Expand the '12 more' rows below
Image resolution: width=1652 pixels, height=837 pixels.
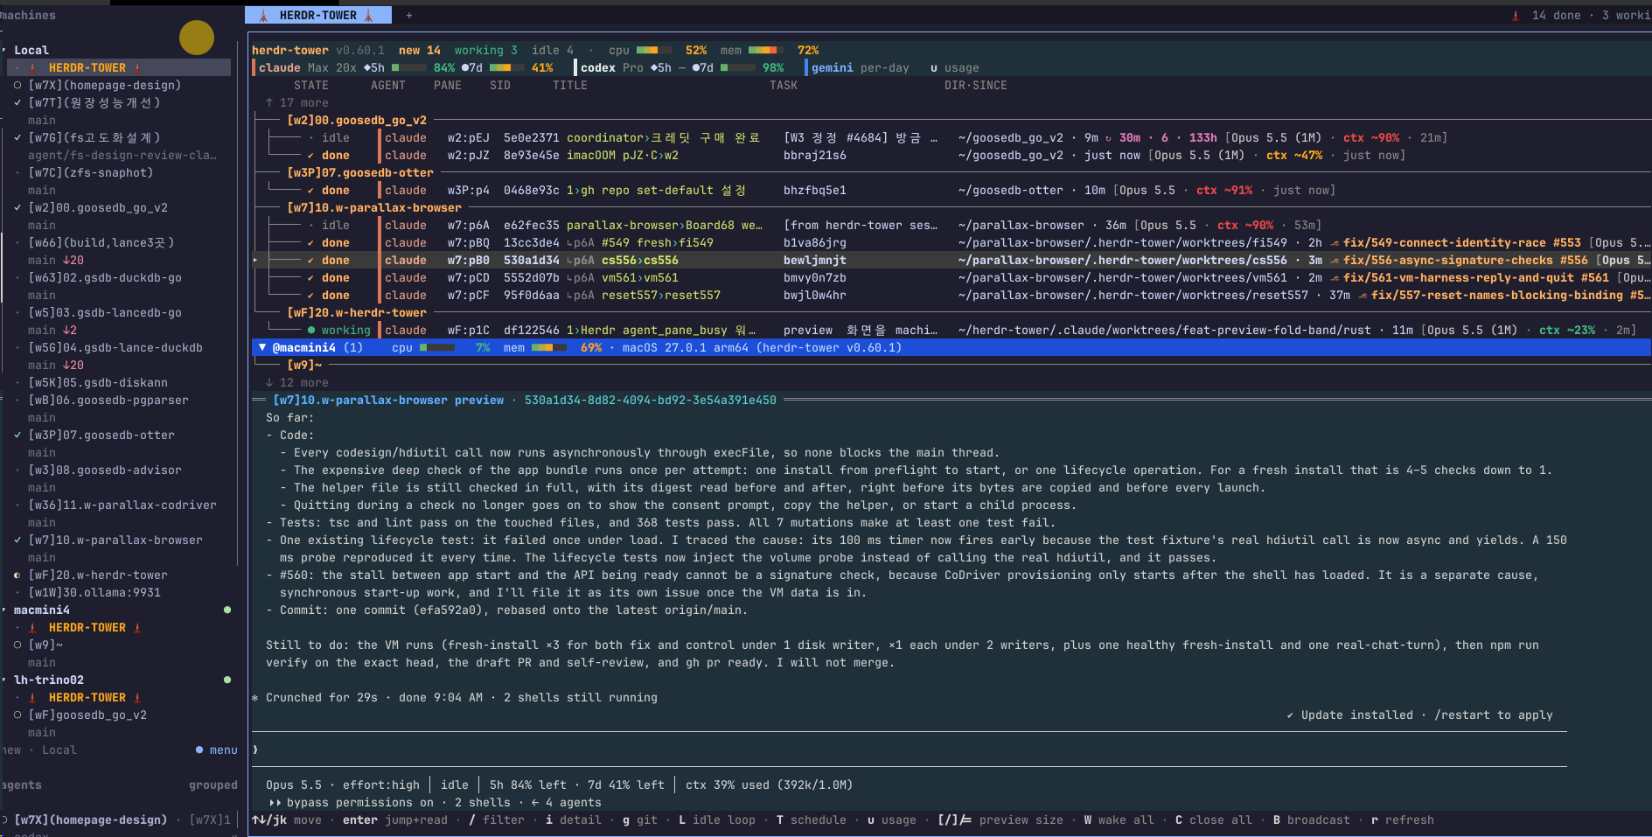(297, 382)
